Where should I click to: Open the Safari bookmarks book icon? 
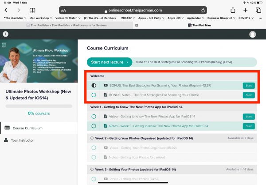[x=32, y=10]
